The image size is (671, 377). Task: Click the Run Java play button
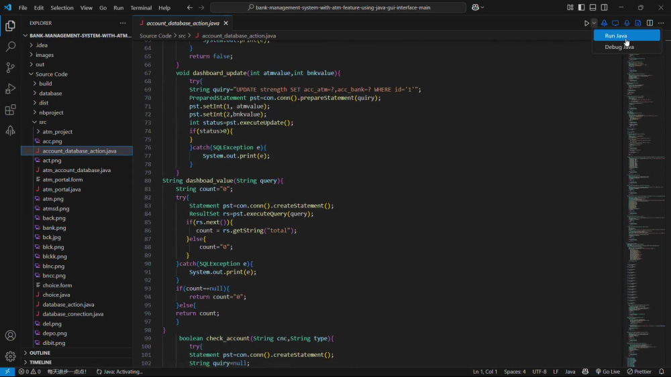pos(586,23)
